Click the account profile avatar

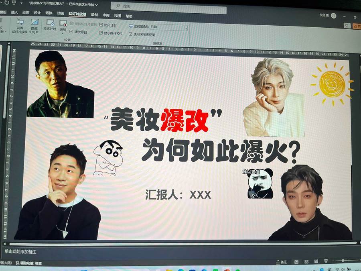tap(334, 16)
